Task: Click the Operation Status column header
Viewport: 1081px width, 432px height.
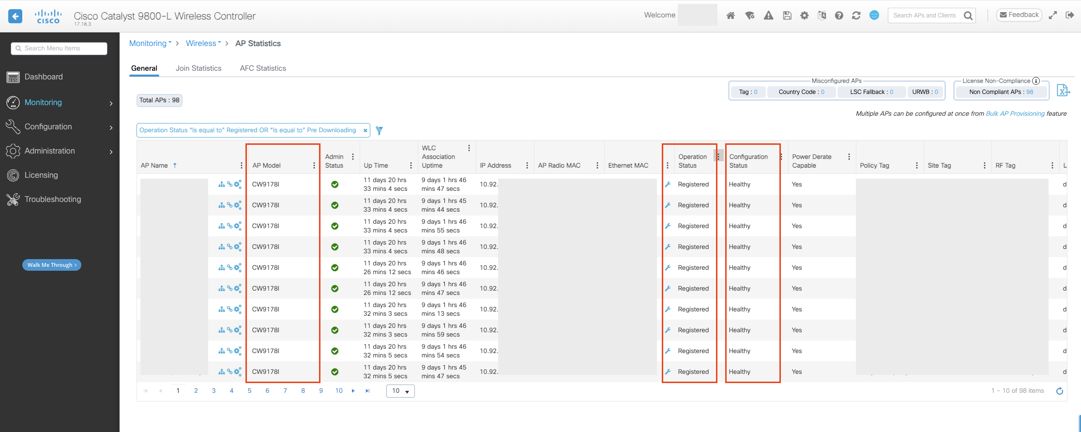Action: pos(692,161)
